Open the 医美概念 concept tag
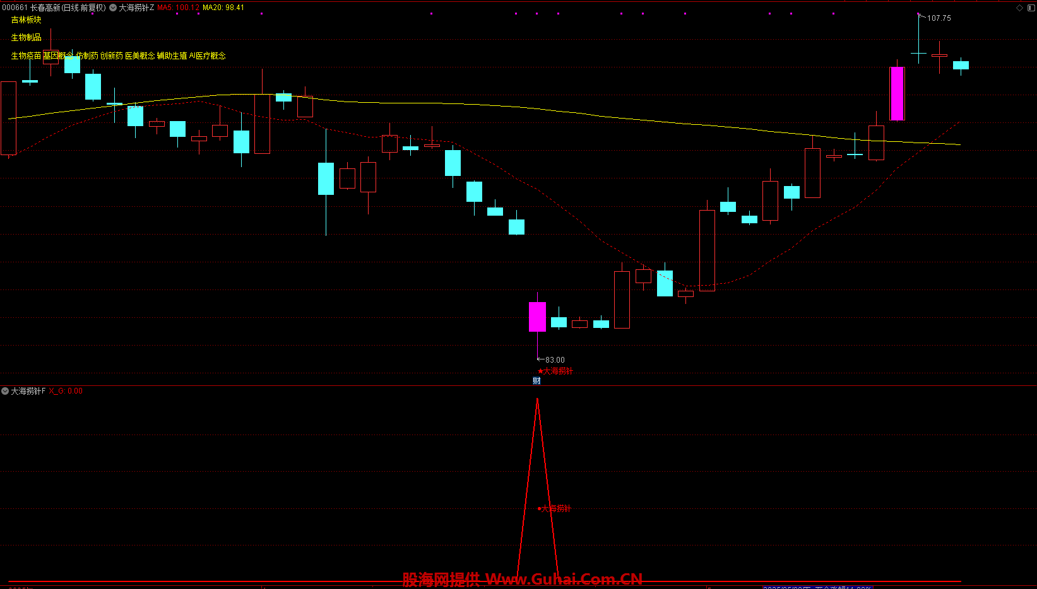The height and width of the screenshot is (589, 1037). 139,55
